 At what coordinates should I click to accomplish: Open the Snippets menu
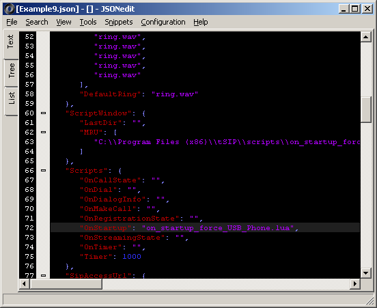pyautogui.click(x=119, y=22)
